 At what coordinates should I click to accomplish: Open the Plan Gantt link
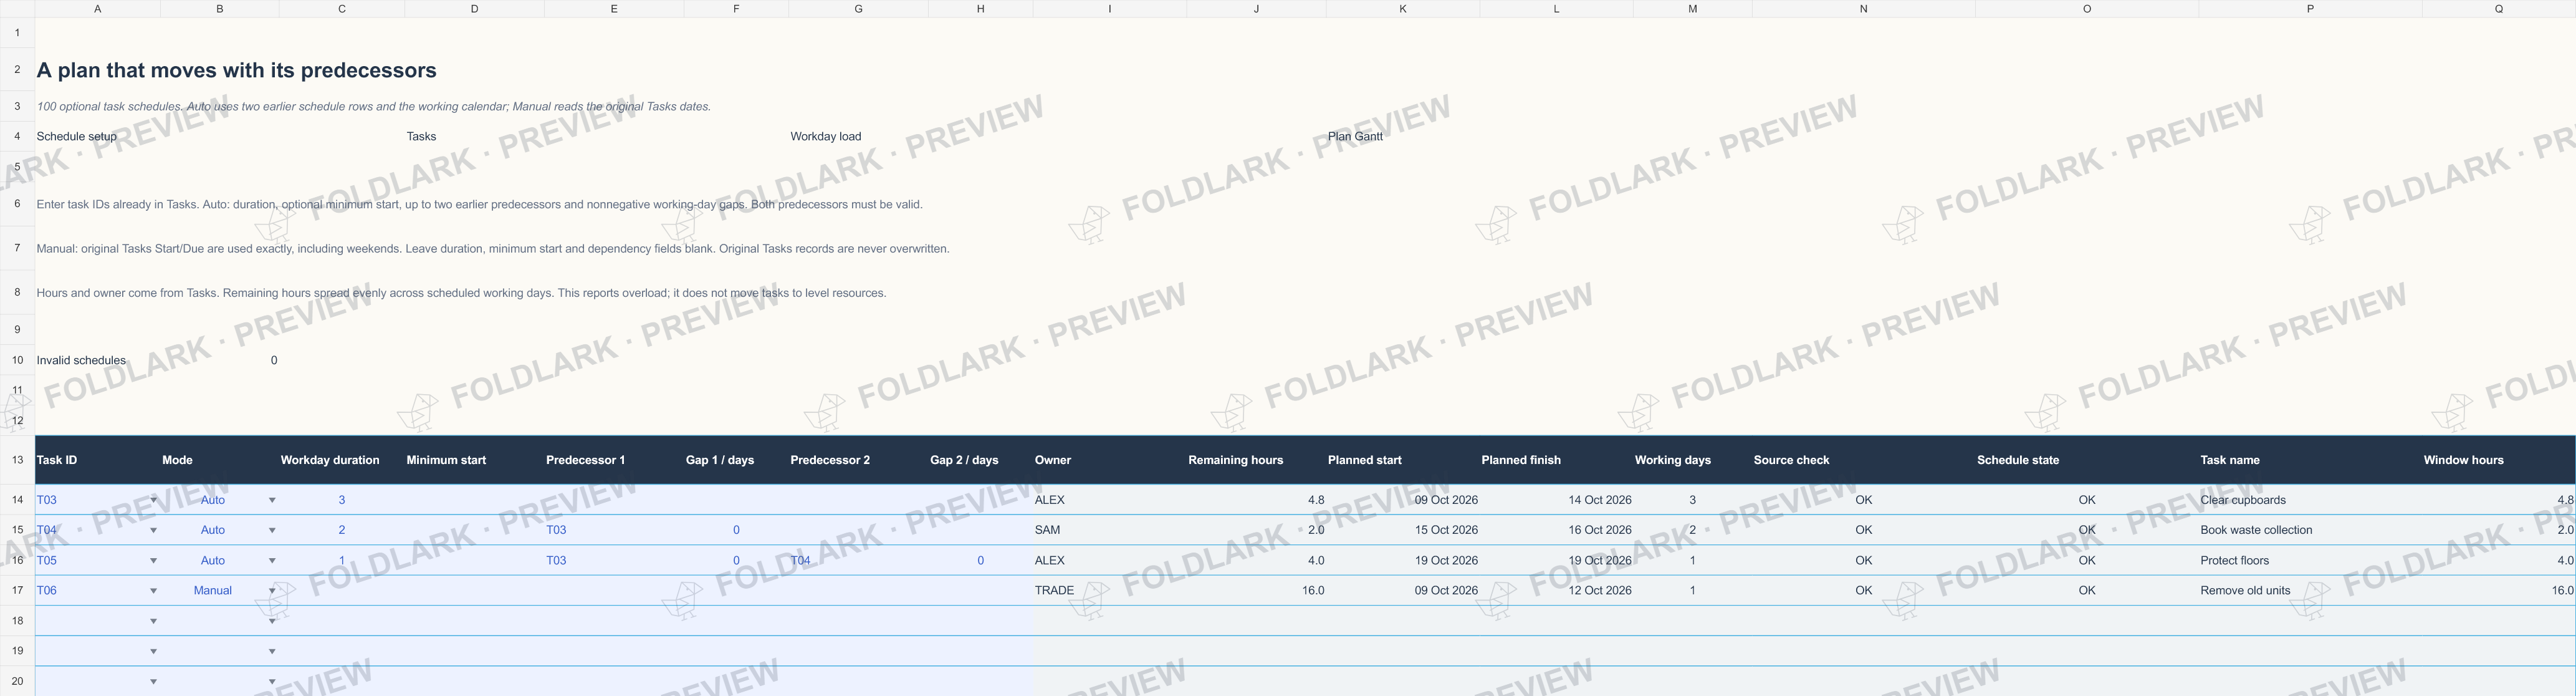click(x=1355, y=136)
